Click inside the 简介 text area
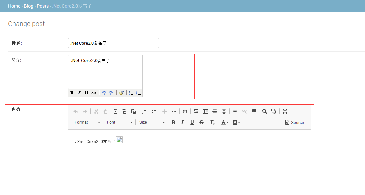 (x=105, y=72)
